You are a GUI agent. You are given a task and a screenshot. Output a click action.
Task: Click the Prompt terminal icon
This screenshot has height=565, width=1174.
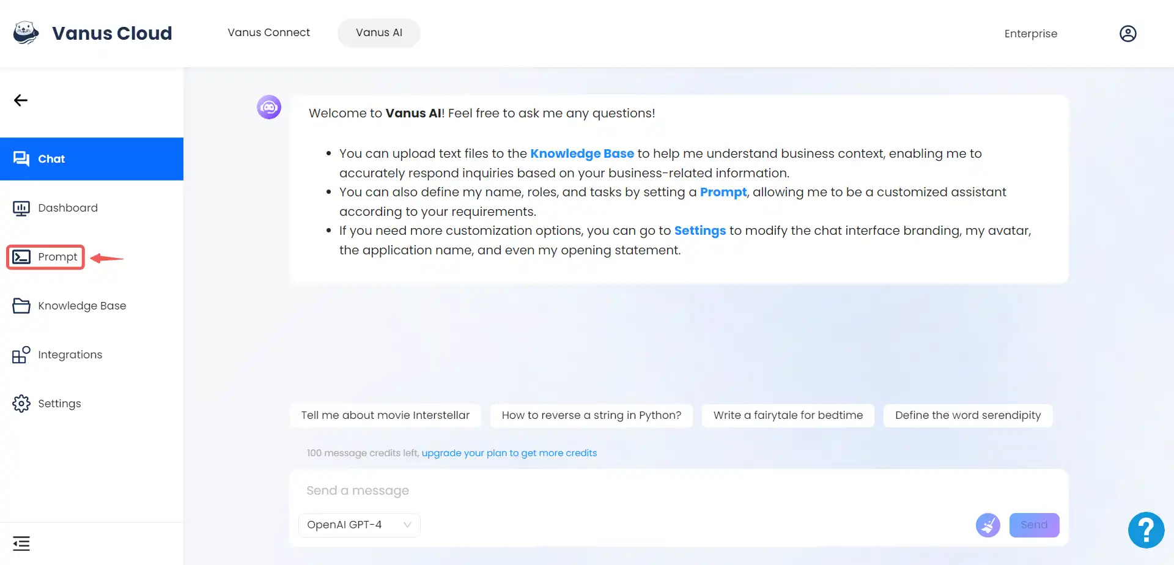click(21, 257)
